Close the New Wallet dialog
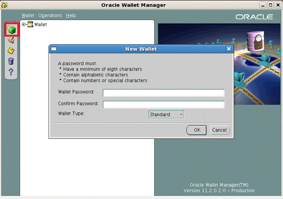283x199 pixels. click(228, 49)
